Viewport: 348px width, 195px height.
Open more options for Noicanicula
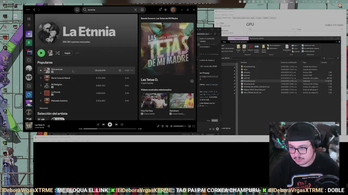pyautogui.click(x=132, y=70)
